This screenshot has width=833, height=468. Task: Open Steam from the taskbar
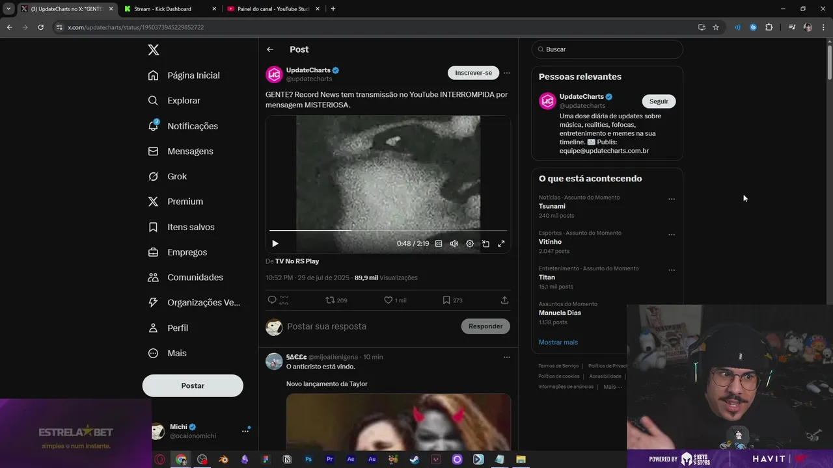tap(415, 459)
